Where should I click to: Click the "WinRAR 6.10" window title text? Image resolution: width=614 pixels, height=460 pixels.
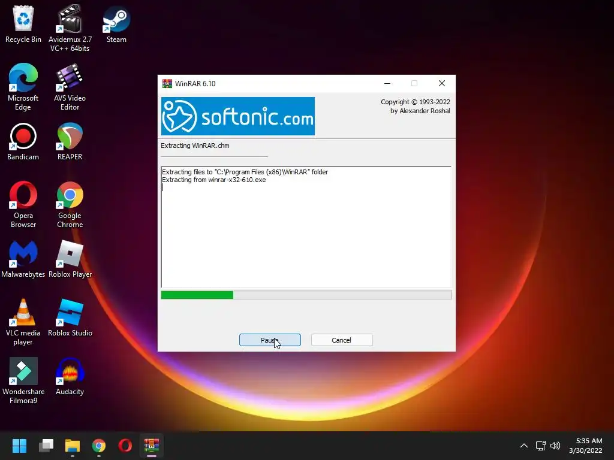pyautogui.click(x=195, y=83)
